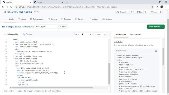Open the Start commit dropdown
This screenshot has width=169, height=95.
pos(156,27)
